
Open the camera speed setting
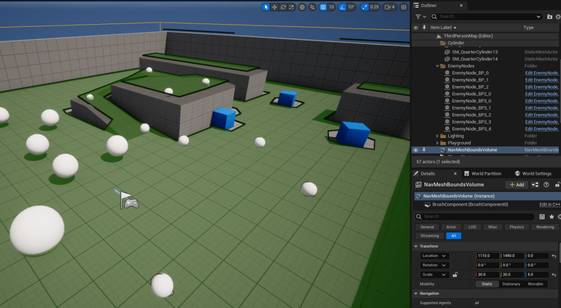pyautogui.click(x=389, y=7)
